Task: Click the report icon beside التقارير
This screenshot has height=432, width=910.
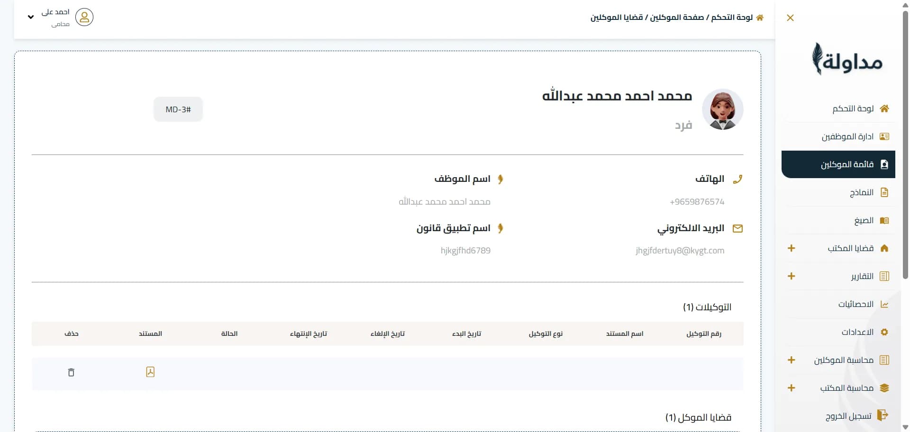Action: tap(884, 276)
